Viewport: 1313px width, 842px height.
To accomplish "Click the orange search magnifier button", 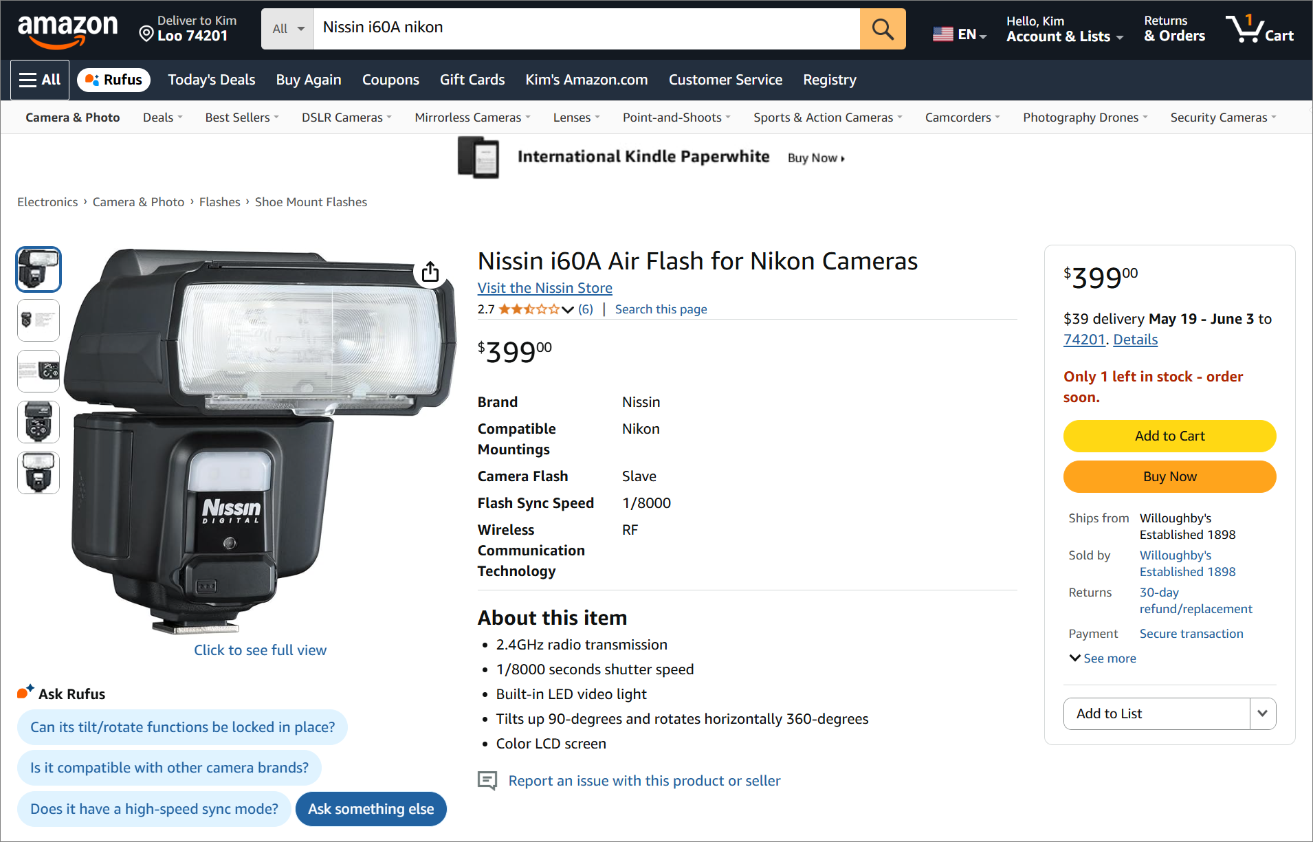I will pos(882,29).
